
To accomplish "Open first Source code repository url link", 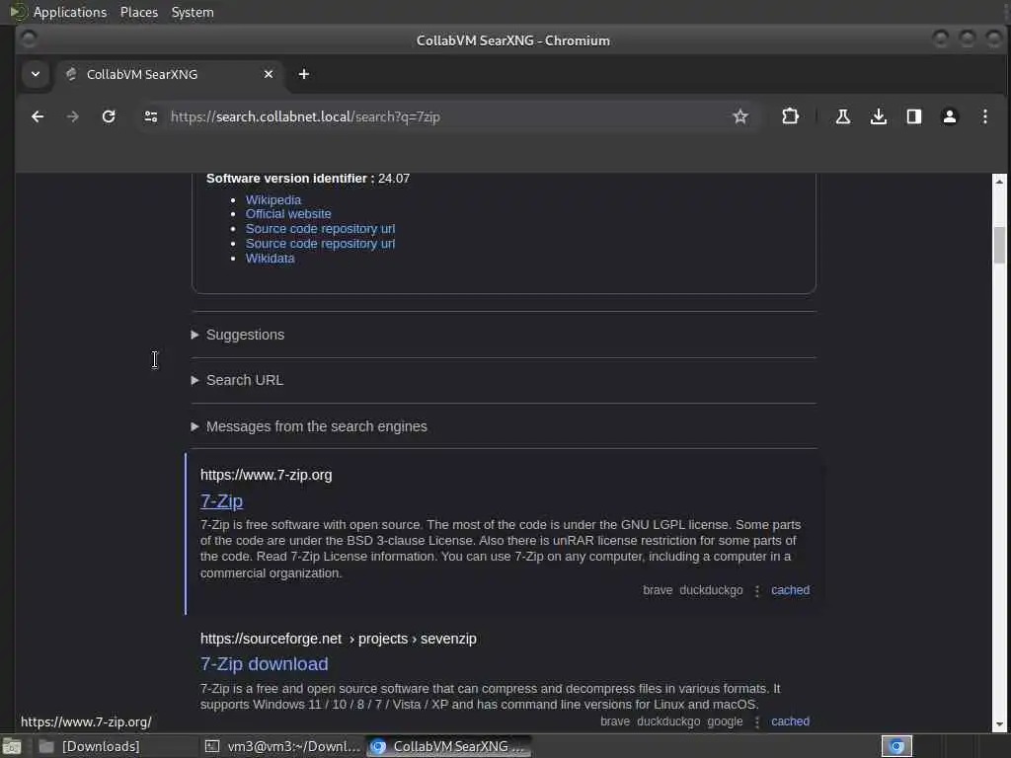I will click(321, 229).
